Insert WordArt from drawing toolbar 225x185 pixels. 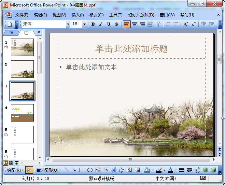tap(113, 170)
